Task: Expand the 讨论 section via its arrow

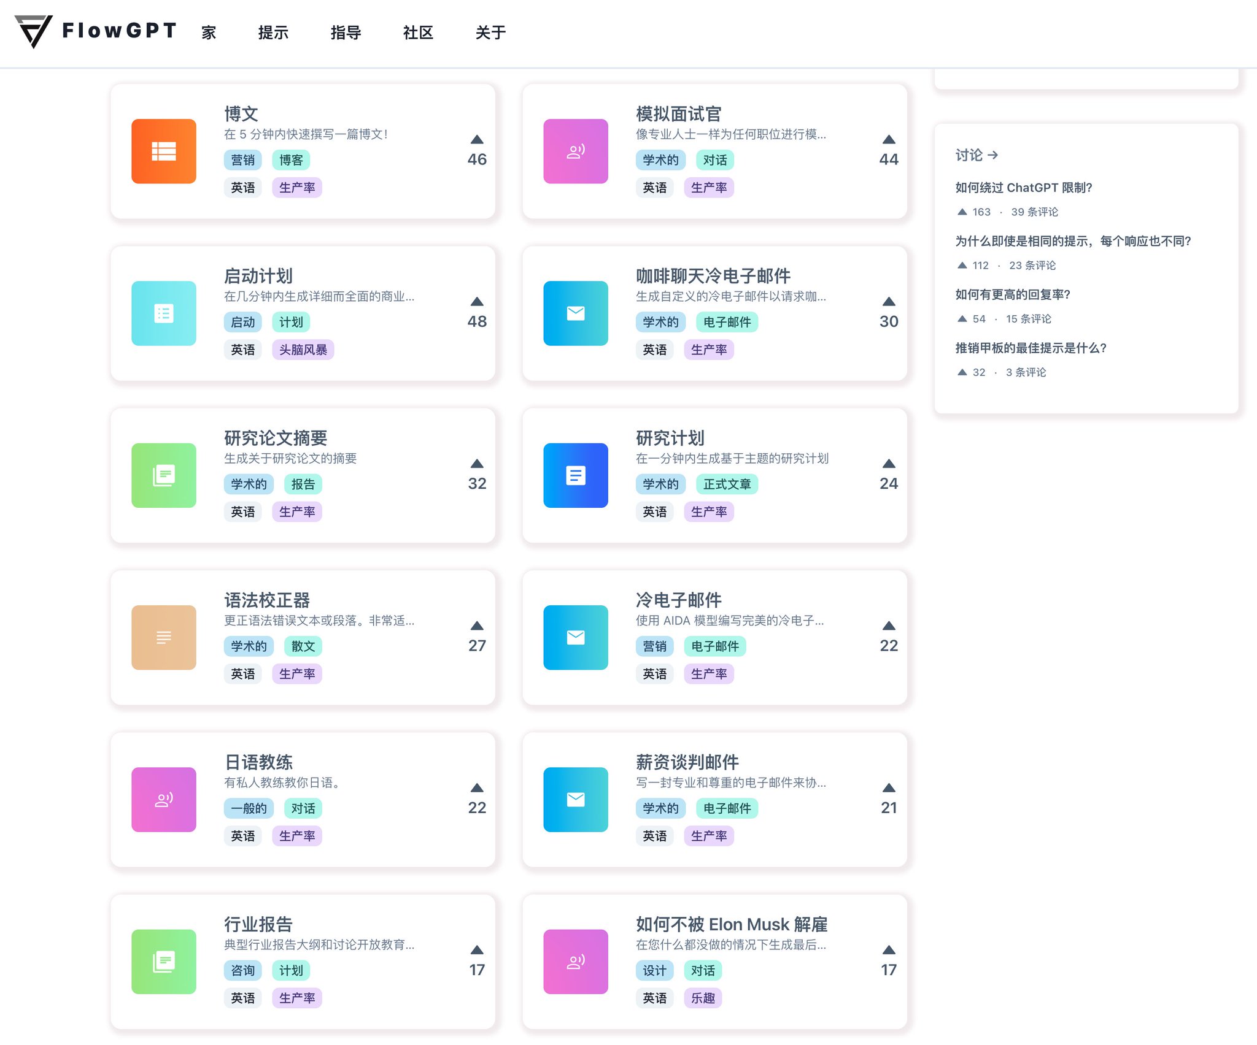Action: pyautogui.click(x=994, y=155)
